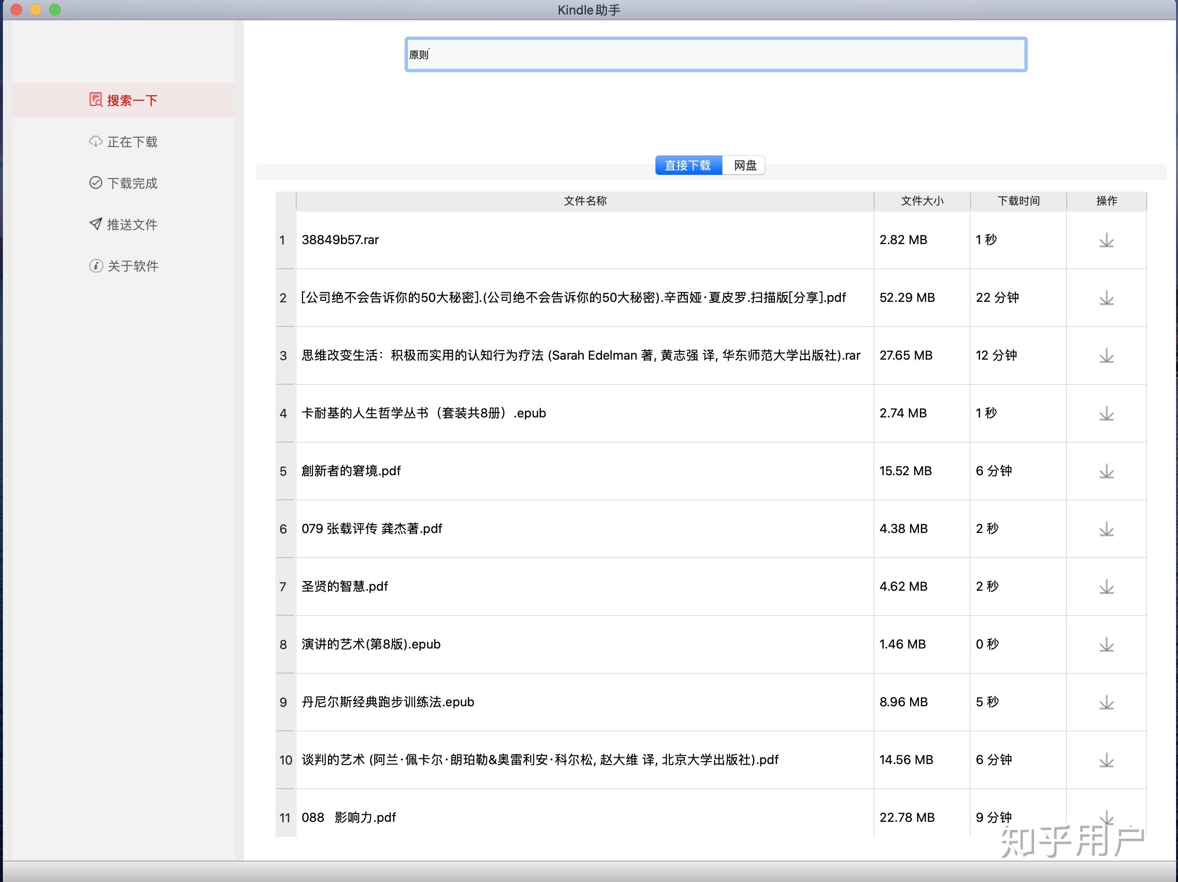Download the 公司绝不会告诉你的50大秘密 pdf file

1106,298
